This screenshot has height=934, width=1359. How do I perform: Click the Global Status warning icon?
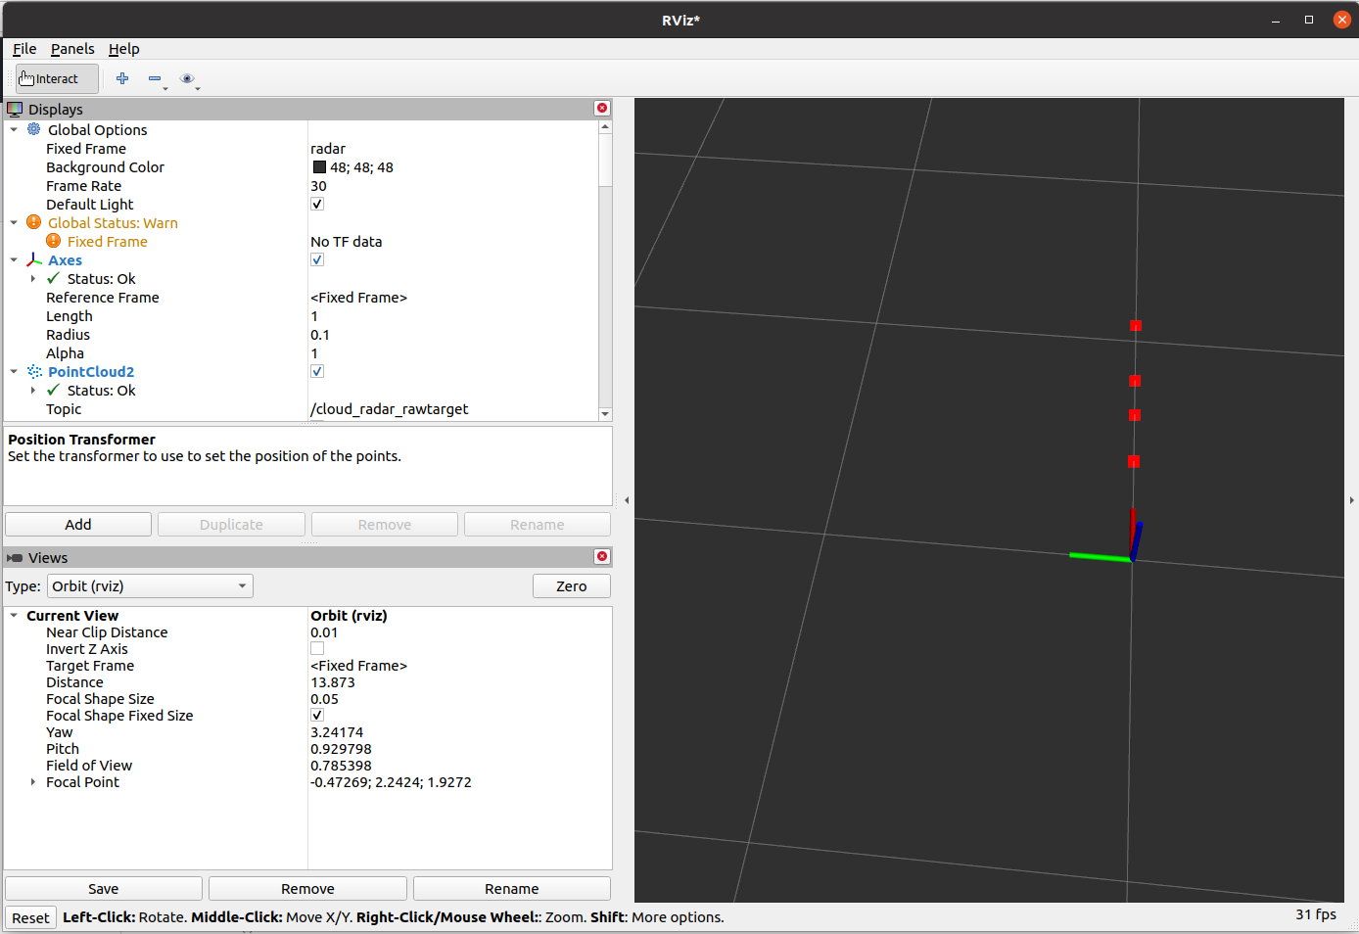click(32, 222)
